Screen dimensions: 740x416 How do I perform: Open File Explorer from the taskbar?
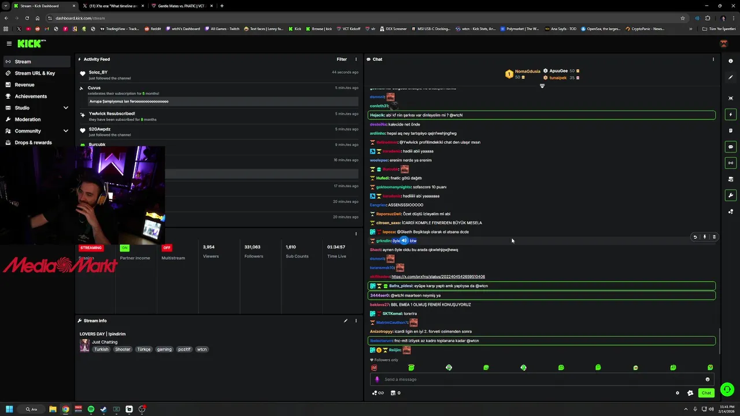point(53,409)
